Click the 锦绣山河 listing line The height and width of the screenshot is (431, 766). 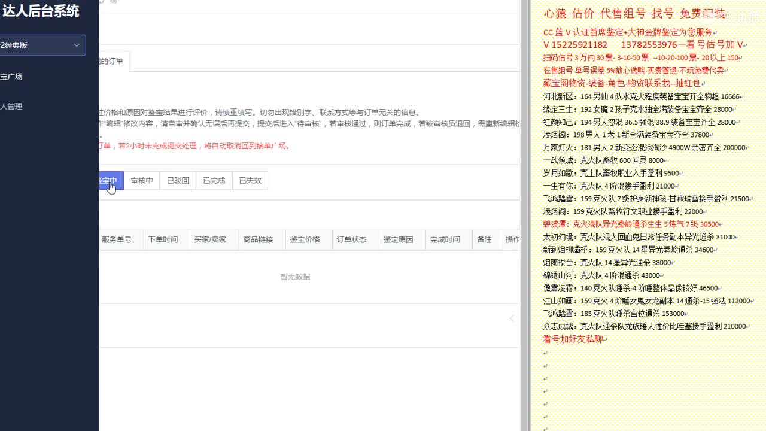[x=603, y=275]
